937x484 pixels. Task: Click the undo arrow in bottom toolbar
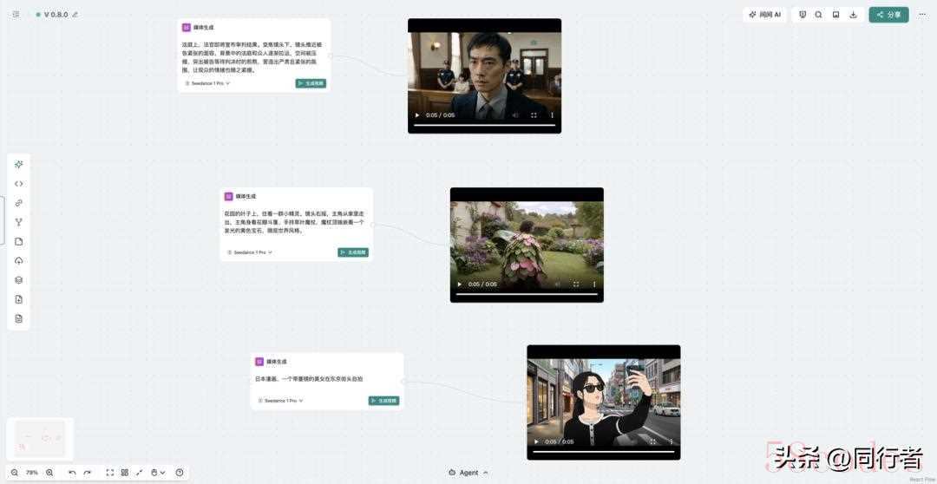pyautogui.click(x=72, y=473)
